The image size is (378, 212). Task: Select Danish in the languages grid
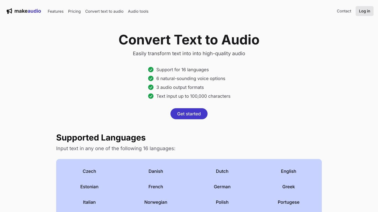click(156, 171)
